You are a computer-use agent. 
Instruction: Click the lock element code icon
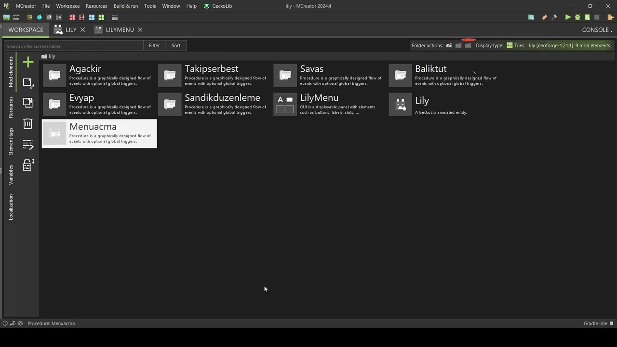[x=28, y=165]
